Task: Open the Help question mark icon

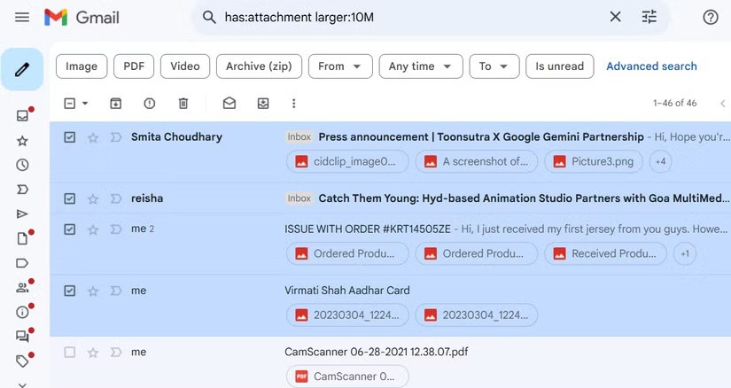Action: tap(710, 17)
